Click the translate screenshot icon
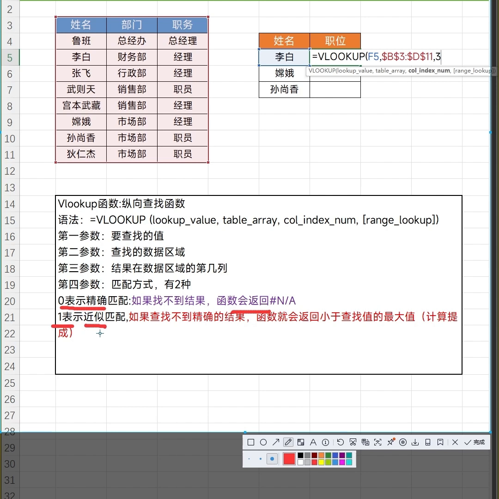Viewport: 499px width, 499px height. [x=365, y=442]
